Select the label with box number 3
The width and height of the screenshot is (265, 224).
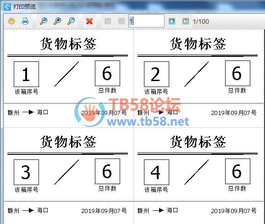(69, 176)
